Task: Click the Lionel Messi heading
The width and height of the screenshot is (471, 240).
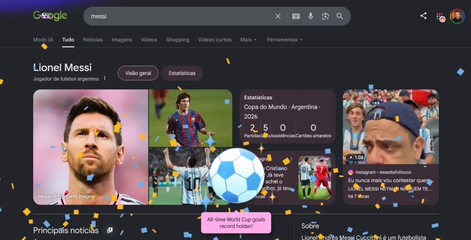Action: (x=63, y=68)
